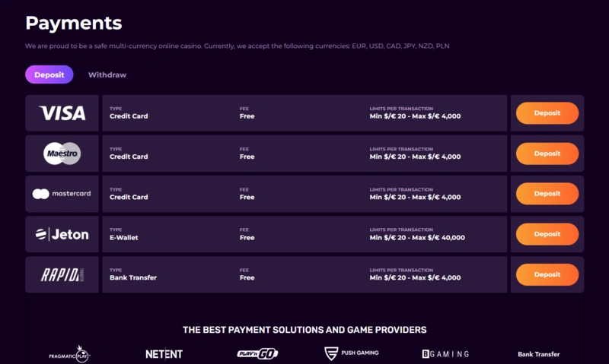The height and width of the screenshot is (364, 609).
Task: Click the Jeton payment logo
Action: 62,234
